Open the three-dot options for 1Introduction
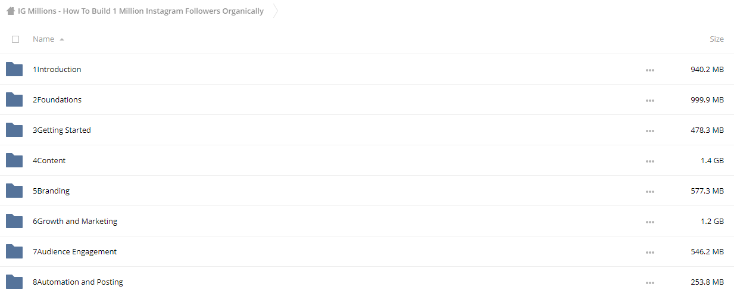 coord(649,70)
